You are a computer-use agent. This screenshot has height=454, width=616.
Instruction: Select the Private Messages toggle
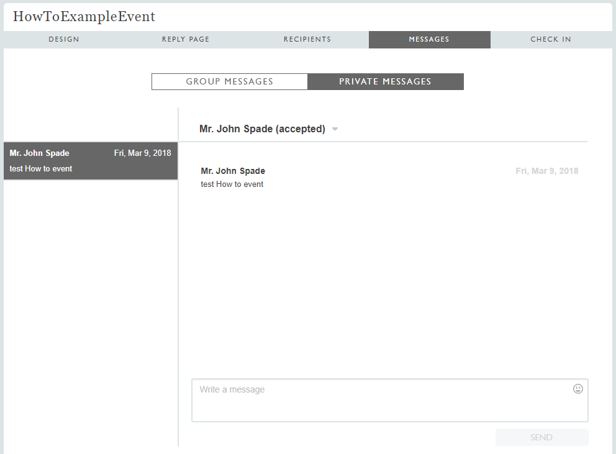pyautogui.click(x=385, y=81)
